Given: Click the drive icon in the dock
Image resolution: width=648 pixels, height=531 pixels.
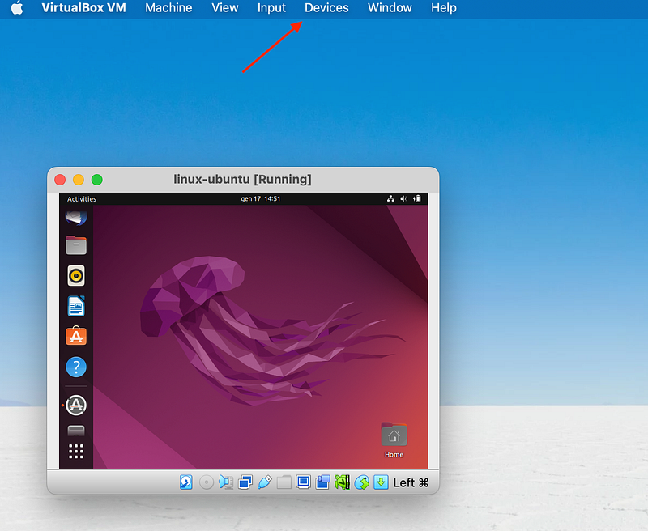Looking at the screenshot, I should click(x=76, y=431).
